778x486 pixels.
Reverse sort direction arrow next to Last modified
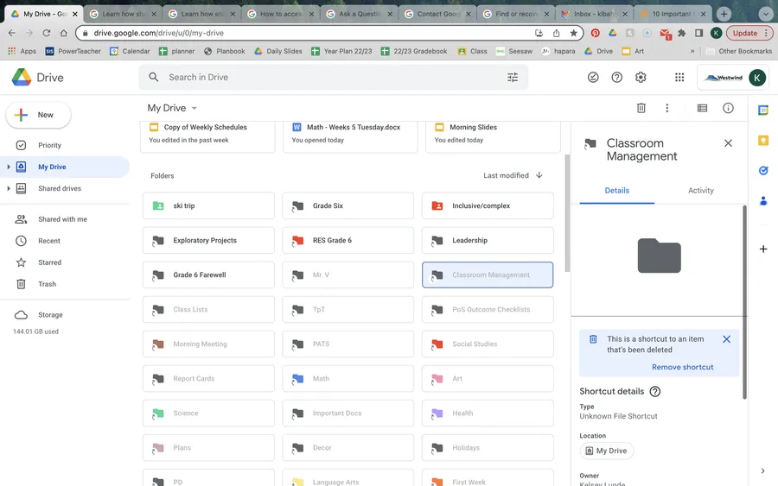539,175
